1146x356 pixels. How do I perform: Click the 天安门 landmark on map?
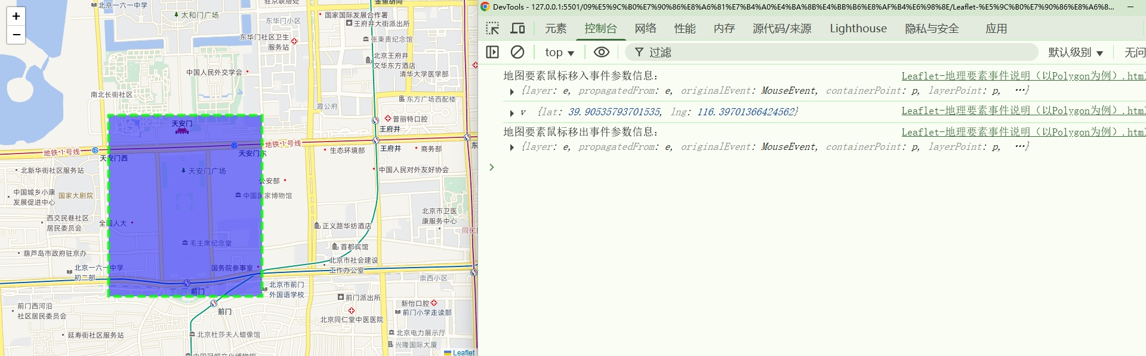182,126
